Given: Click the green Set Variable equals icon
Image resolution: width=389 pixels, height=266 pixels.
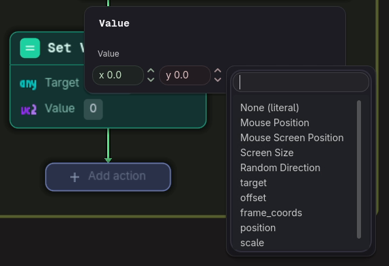Looking at the screenshot, I should pyautogui.click(x=30, y=48).
